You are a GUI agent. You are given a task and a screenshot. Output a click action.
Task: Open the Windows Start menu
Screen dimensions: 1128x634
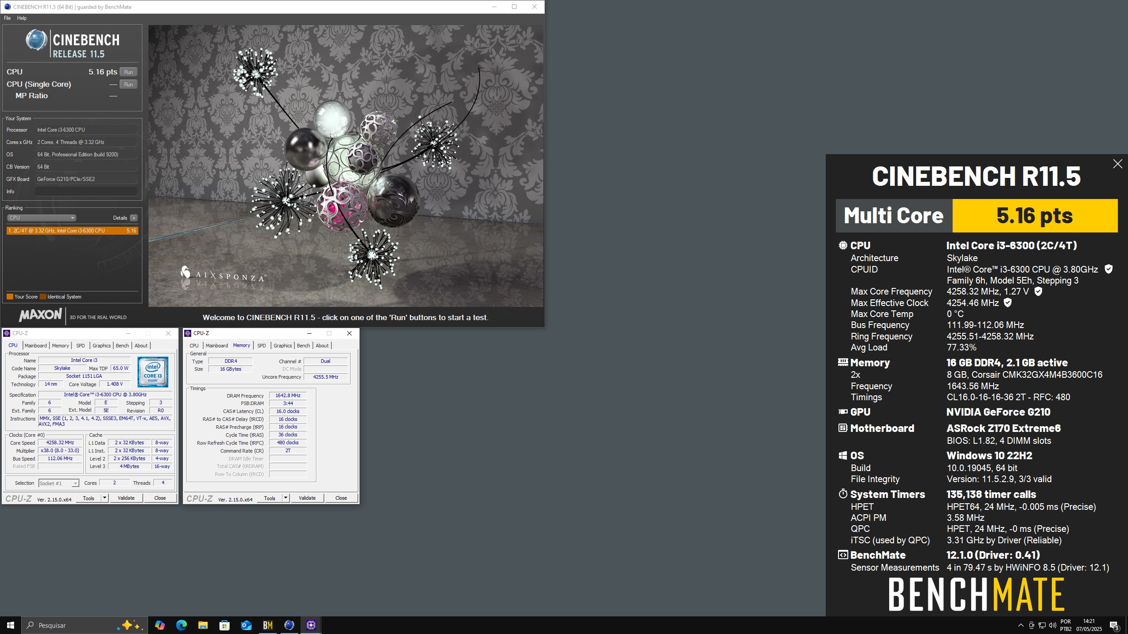(x=11, y=625)
